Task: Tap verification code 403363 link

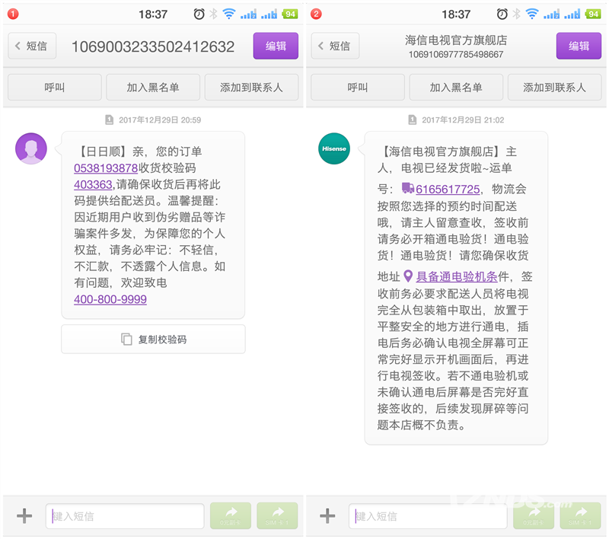Action: coord(93,184)
